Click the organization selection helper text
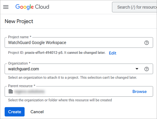The height and width of the screenshot is (119, 157). pyautogui.click(x=72, y=78)
